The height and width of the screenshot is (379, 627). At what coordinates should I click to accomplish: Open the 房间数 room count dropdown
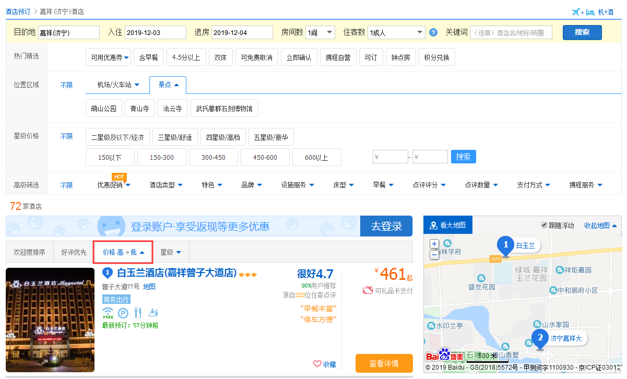point(320,32)
